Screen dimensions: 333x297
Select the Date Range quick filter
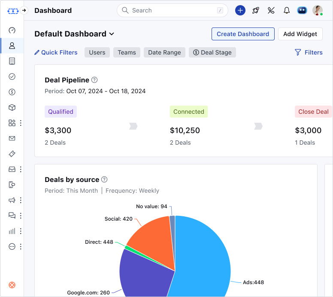coord(165,52)
